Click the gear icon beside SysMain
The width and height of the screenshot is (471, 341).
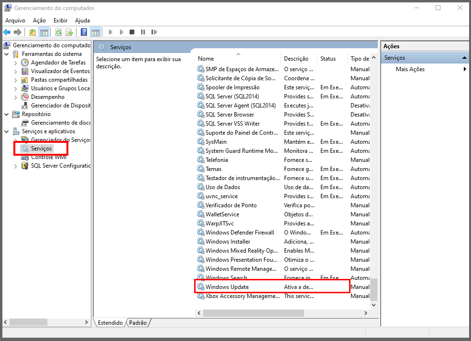tap(201, 141)
